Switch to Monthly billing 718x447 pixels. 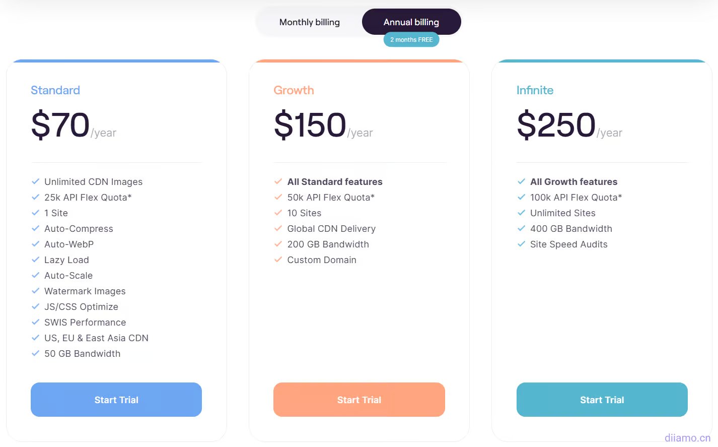(x=309, y=22)
